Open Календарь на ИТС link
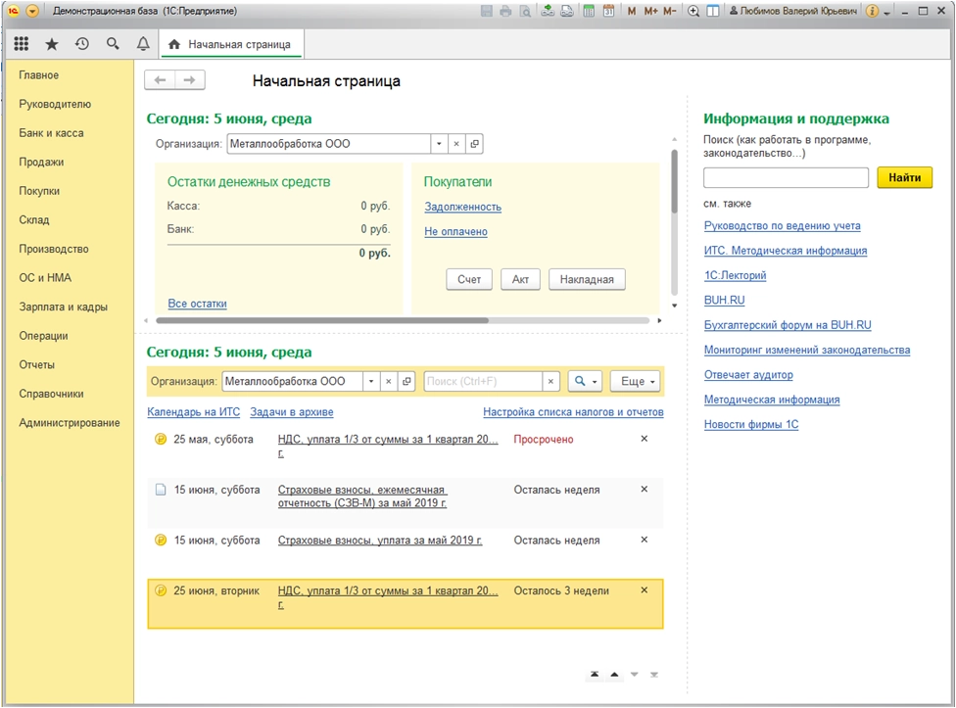The image size is (956, 708). click(x=193, y=412)
